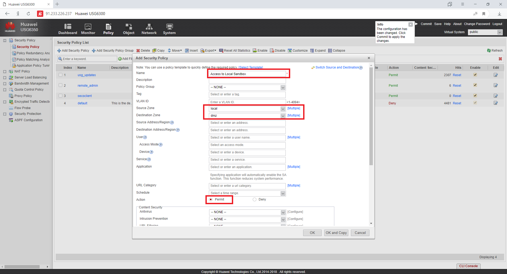
Task: Open the System section icon
Action: pos(169,26)
